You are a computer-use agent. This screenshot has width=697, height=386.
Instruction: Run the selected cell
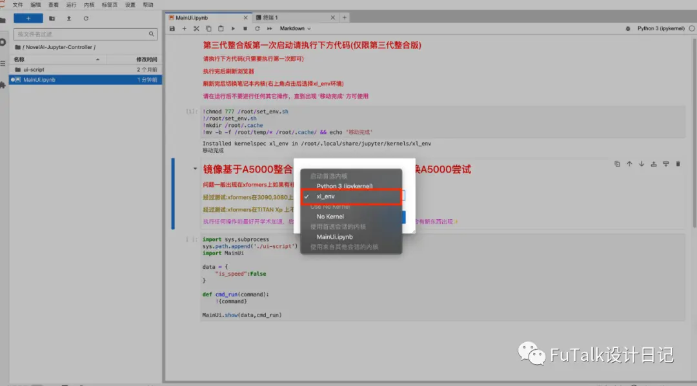click(233, 28)
